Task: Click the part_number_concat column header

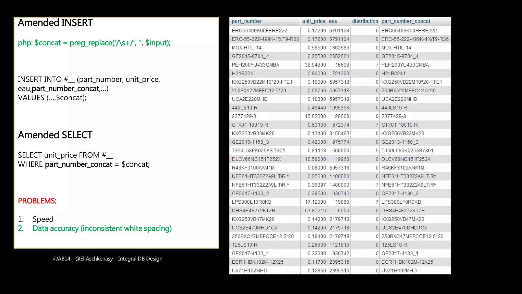Action: 406,21
